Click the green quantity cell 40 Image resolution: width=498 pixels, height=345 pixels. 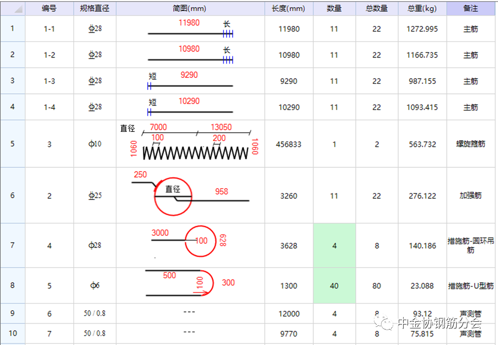pyautogui.click(x=334, y=285)
